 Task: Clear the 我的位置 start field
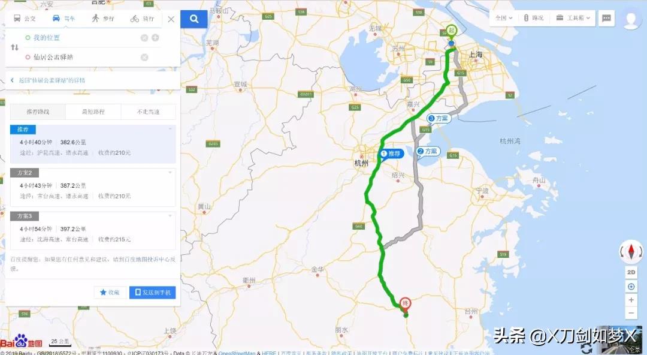(144, 38)
